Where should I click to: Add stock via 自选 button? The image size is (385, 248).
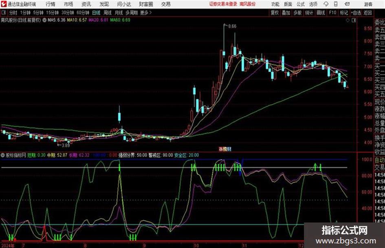(x=356, y=13)
